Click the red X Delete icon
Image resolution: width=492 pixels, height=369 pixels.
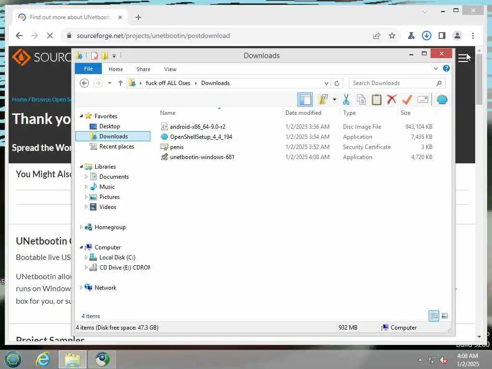click(x=392, y=99)
